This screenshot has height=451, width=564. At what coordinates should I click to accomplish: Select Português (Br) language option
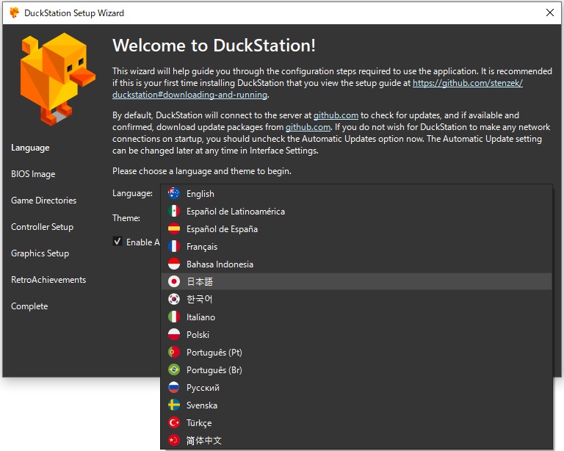point(356,369)
